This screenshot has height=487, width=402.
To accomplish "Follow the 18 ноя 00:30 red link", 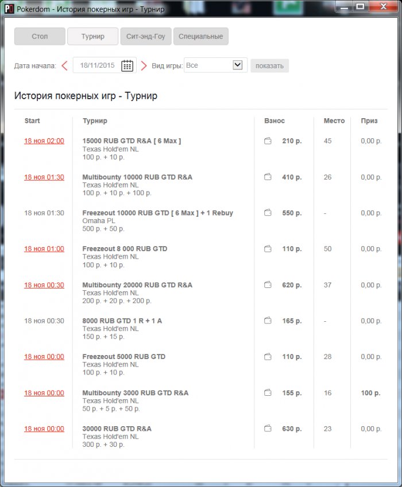I will pyautogui.click(x=44, y=285).
